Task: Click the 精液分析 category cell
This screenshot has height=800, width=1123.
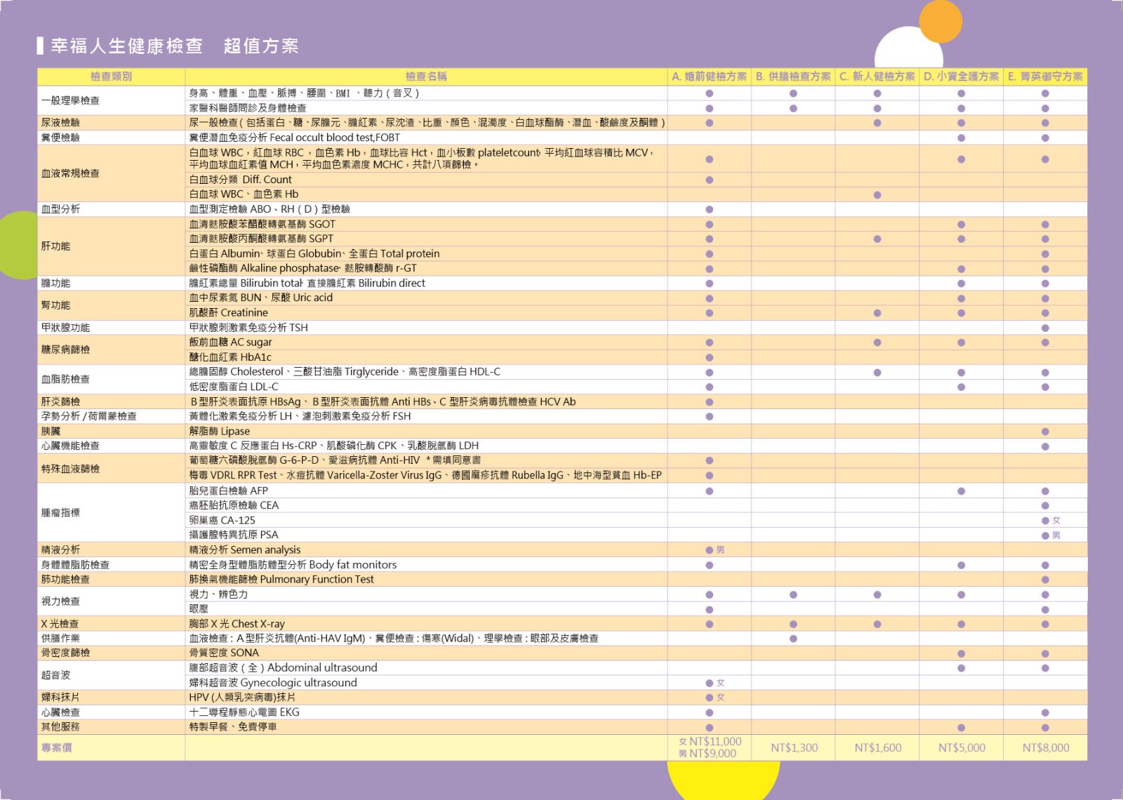Action: pos(111,549)
